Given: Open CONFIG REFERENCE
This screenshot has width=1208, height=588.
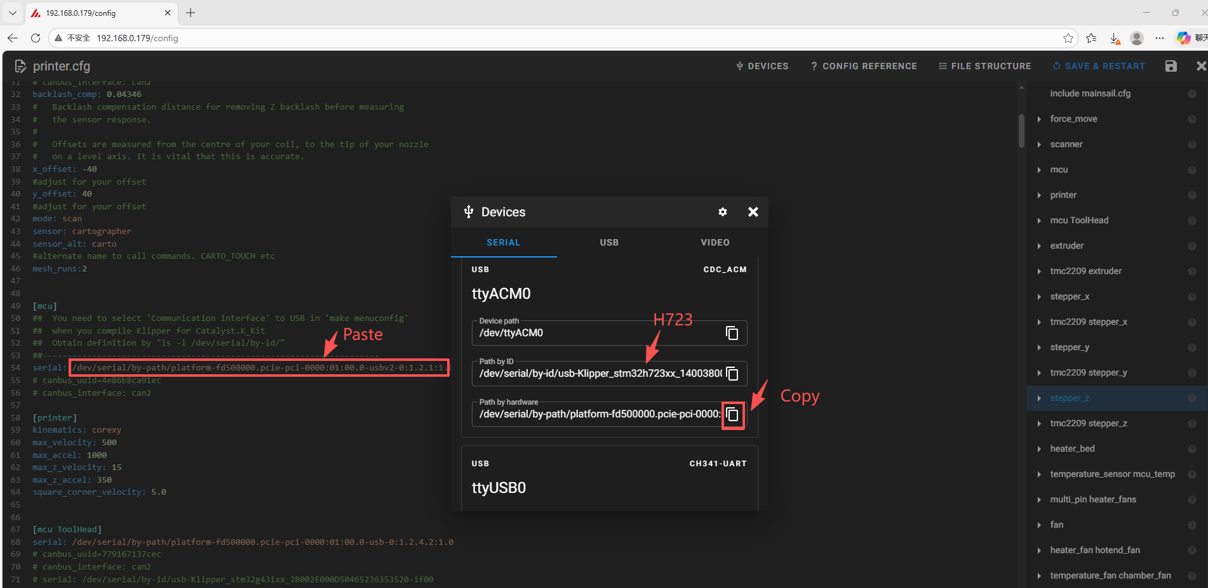Looking at the screenshot, I should pyautogui.click(x=864, y=66).
